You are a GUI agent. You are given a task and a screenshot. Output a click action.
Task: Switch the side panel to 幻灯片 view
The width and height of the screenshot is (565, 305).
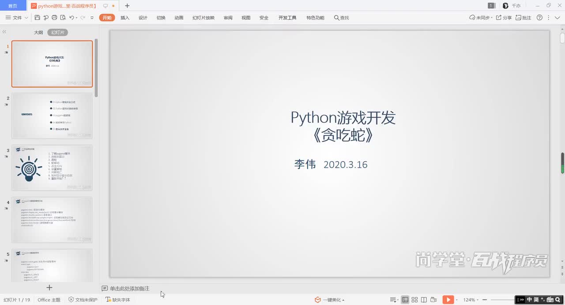[x=57, y=32]
